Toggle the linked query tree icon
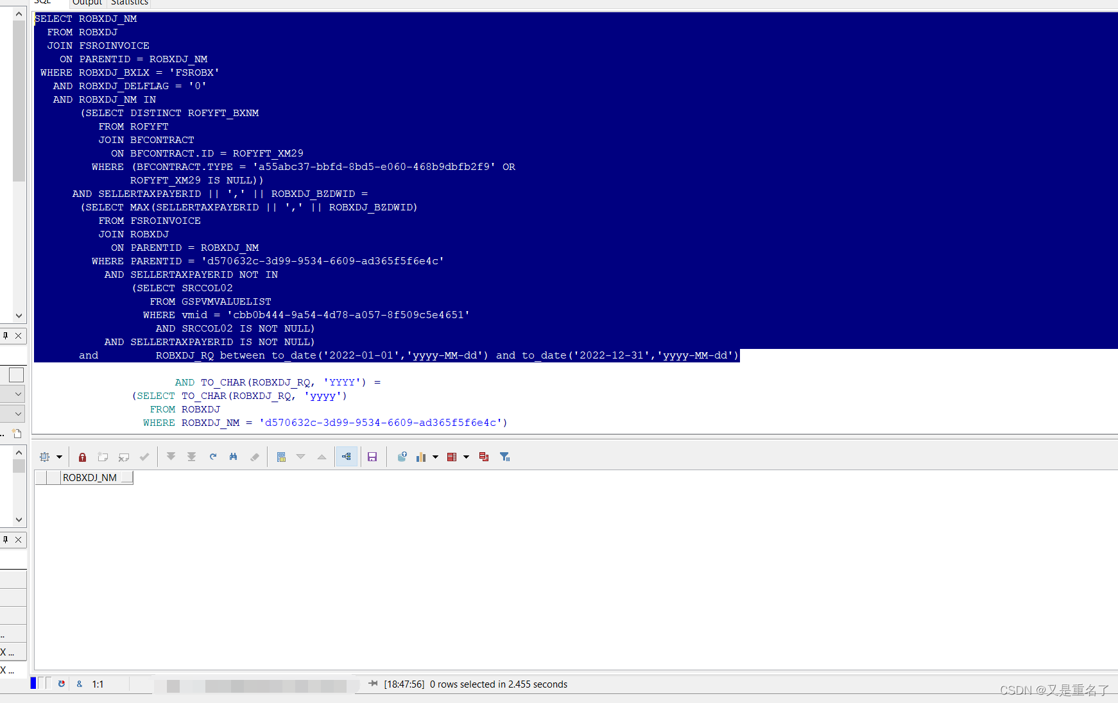Viewport: 1118px width, 703px height. click(x=347, y=457)
